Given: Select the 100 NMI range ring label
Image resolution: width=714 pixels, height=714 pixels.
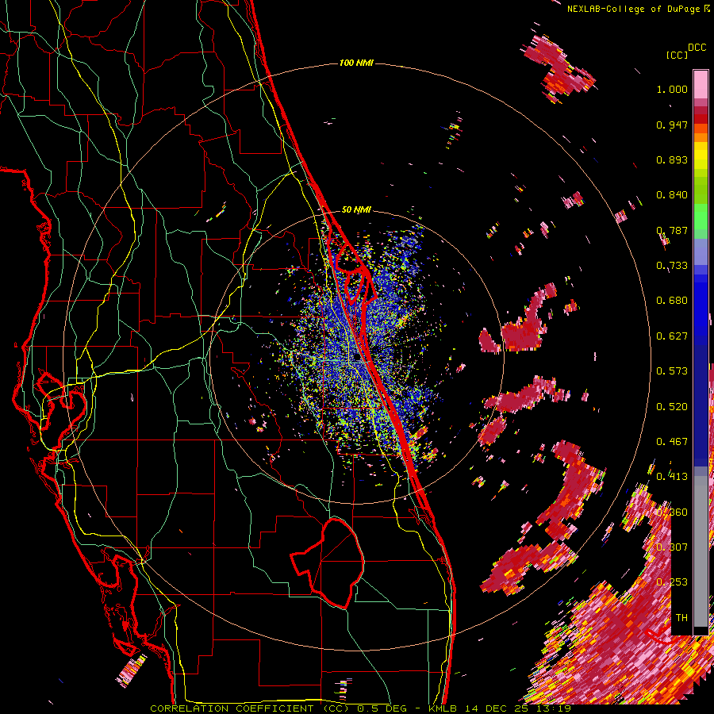Looking at the screenshot, I should coord(356,63).
